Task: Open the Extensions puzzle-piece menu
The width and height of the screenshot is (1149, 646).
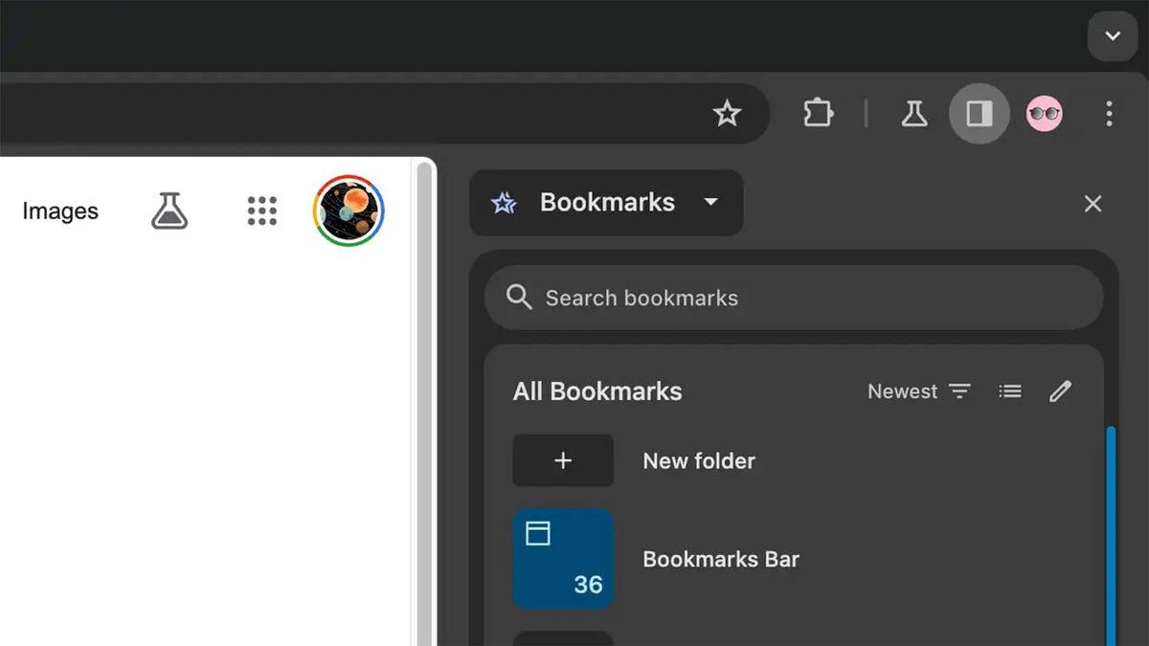Action: point(817,114)
